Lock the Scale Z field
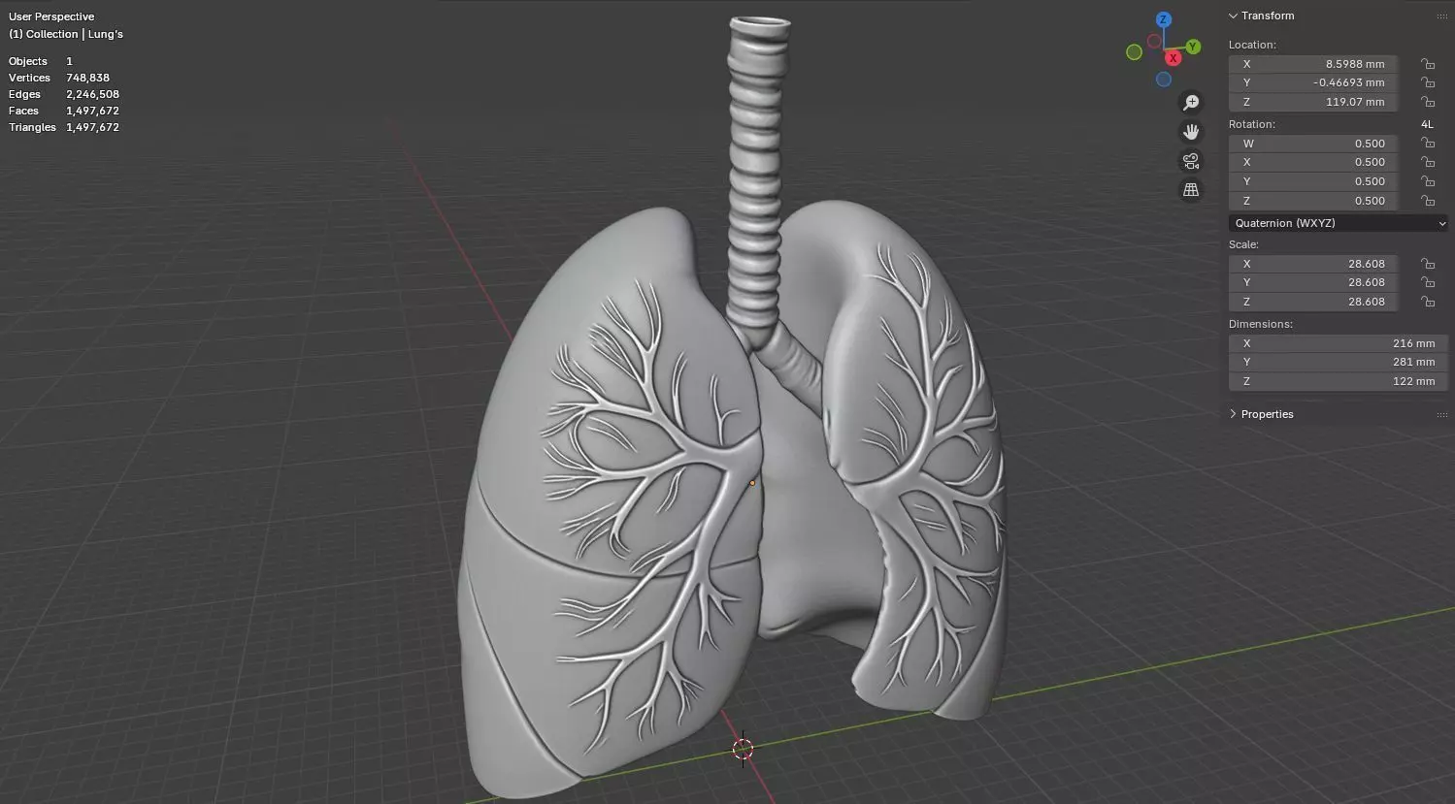Image resolution: width=1455 pixels, height=804 pixels. point(1428,302)
